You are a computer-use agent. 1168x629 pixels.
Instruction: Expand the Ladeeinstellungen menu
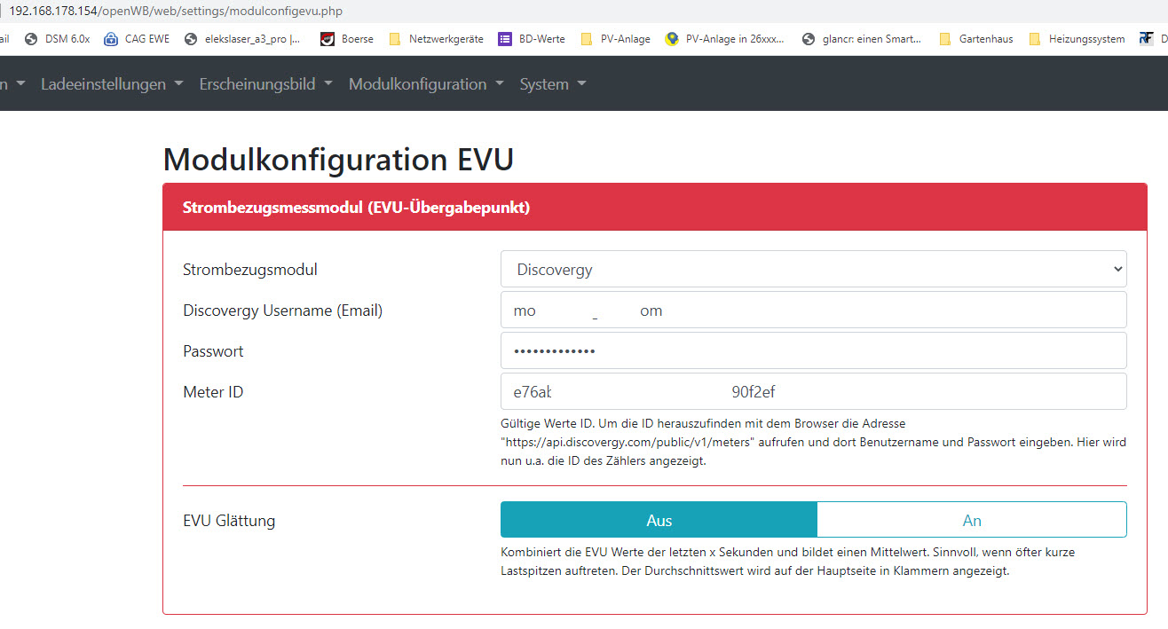point(112,84)
